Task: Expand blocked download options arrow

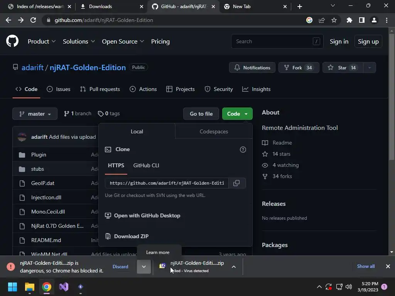Action: 143,267
